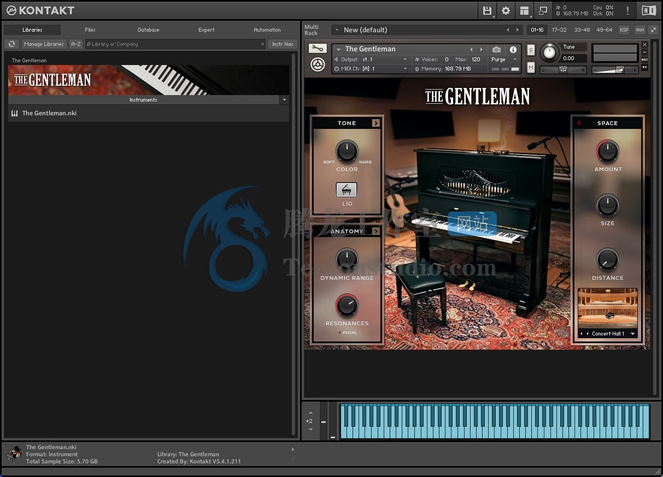Image resolution: width=663 pixels, height=477 pixels.
Task: Switch to the Database tab
Action: click(148, 30)
